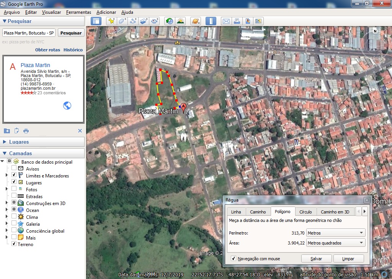Add a placemark with the pin icon
Viewport: 392px width, 279px height.
pyautogui.click(x=111, y=21)
